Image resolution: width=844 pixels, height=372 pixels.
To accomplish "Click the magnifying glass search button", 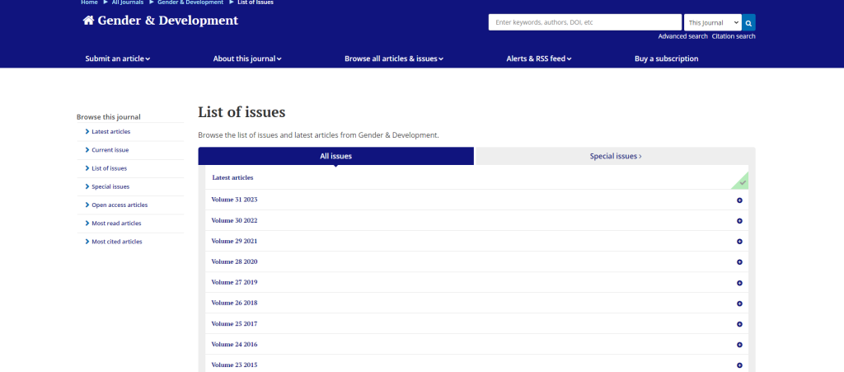I will (748, 22).
